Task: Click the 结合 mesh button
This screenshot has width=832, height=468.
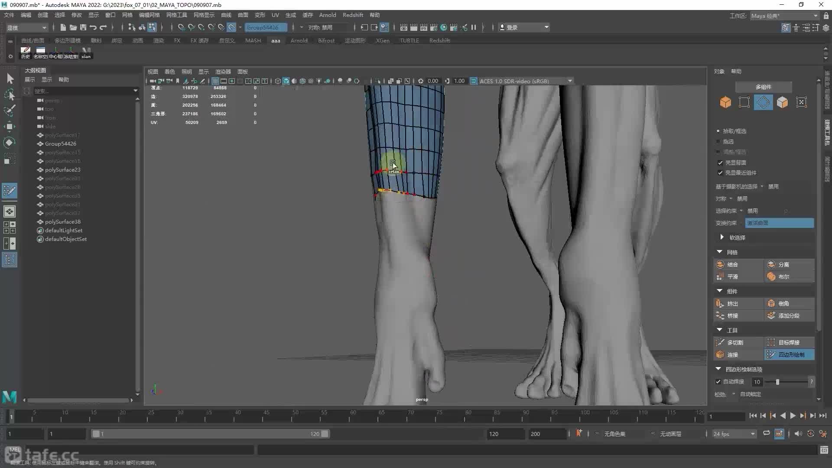Action: pos(738,264)
